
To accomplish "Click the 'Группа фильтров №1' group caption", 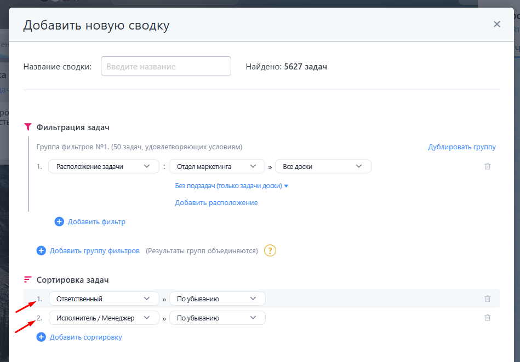I will (139, 147).
